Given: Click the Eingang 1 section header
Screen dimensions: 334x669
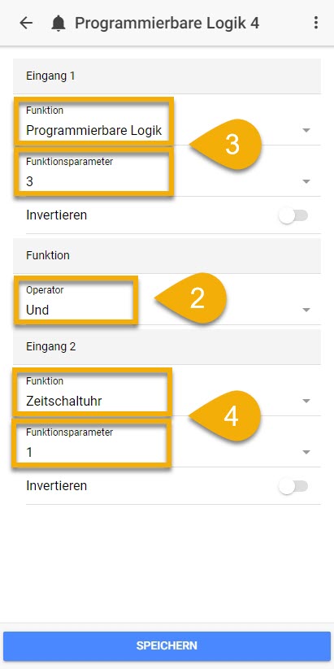Looking at the screenshot, I should pyautogui.click(x=167, y=76).
